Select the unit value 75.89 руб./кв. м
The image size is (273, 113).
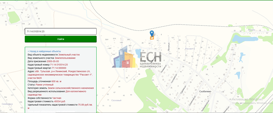click(x=60, y=106)
